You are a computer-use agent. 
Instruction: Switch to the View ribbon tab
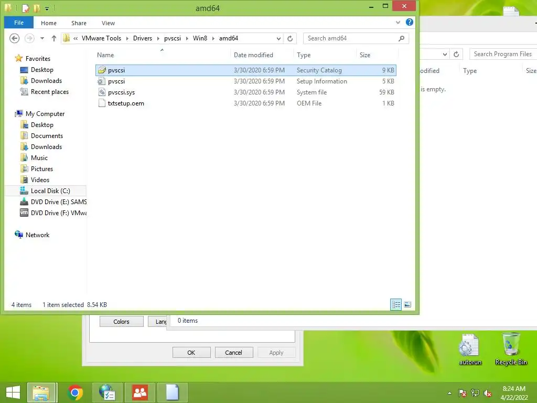[x=108, y=23]
